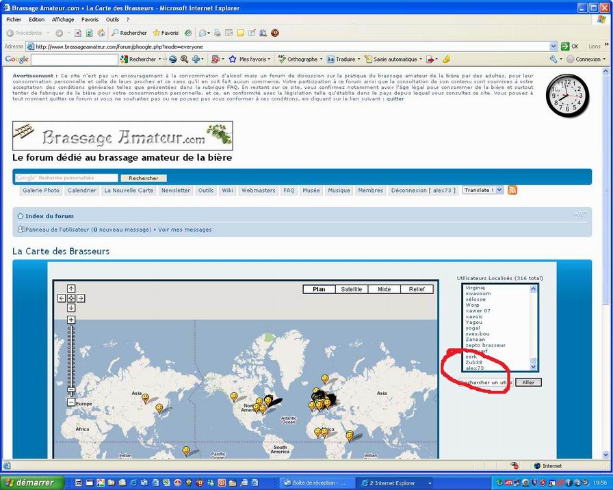This screenshot has width=613, height=490.
Task: Click Déconnexion [ alex73 ] link
Action: click(x=423, y=191)
